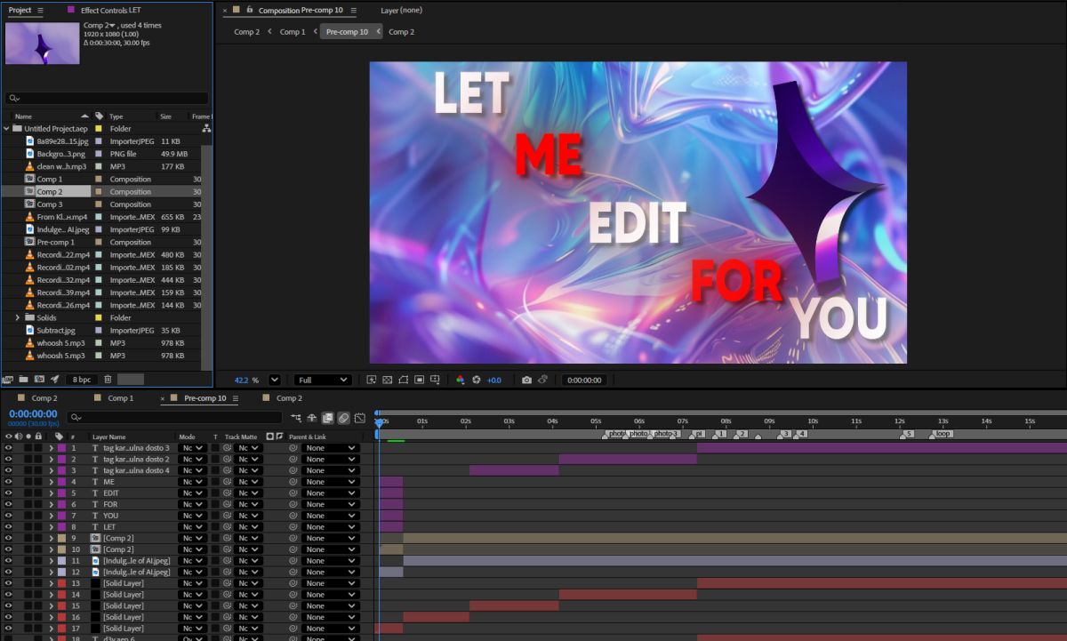Click the Comp 1 breadcrumb in the viewer
Viewport: 1067px width, 641px height.
pyautogui.click(x=292, y=32)
